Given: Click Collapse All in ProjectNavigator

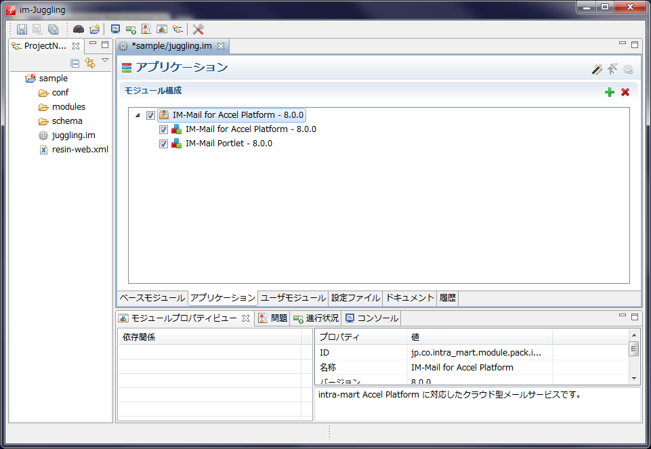Looking at the screenshot, I should tap(75, 63).
